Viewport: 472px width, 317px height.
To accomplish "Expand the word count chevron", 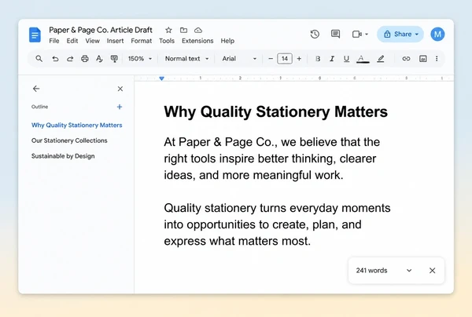I will (409, 271).
